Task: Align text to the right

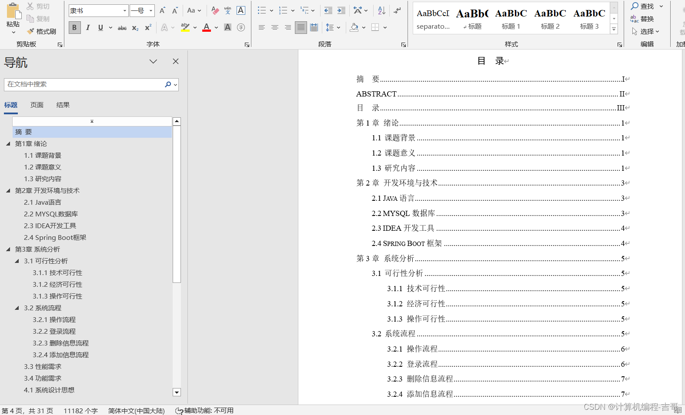Action: pyautogui.click(x=288, y=27)
